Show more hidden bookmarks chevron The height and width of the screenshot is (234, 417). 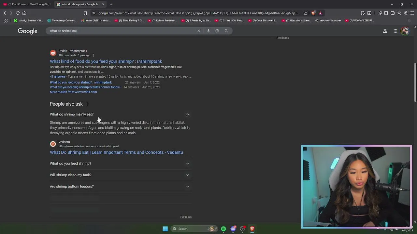tap(409, 20)
